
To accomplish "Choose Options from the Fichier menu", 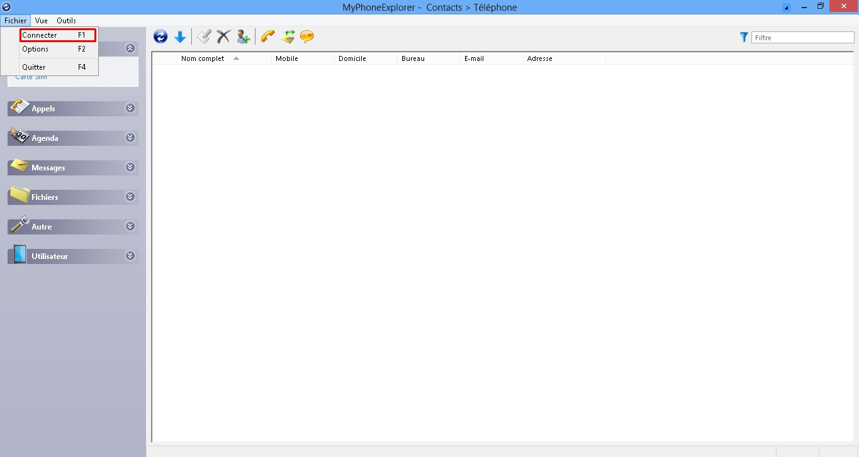I will click(36, 49).
